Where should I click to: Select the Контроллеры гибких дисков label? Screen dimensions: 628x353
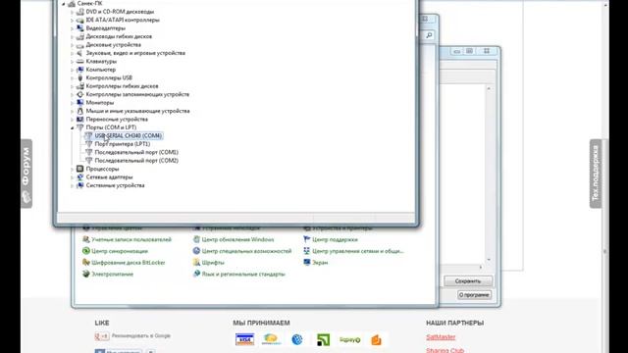[x=122, y=86]
